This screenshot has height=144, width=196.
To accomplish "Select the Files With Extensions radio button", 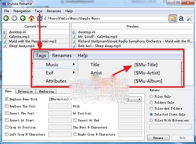I will [x=151, y=120].
